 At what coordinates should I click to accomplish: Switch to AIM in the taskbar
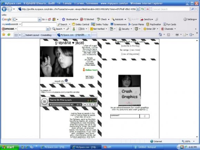pos(116,147)
